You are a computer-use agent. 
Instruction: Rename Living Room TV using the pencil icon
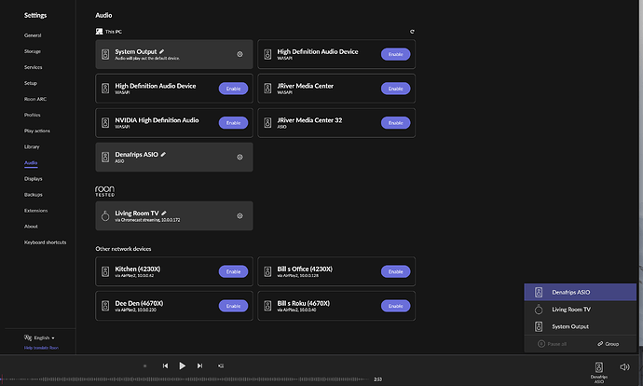(x=164, y=213)
